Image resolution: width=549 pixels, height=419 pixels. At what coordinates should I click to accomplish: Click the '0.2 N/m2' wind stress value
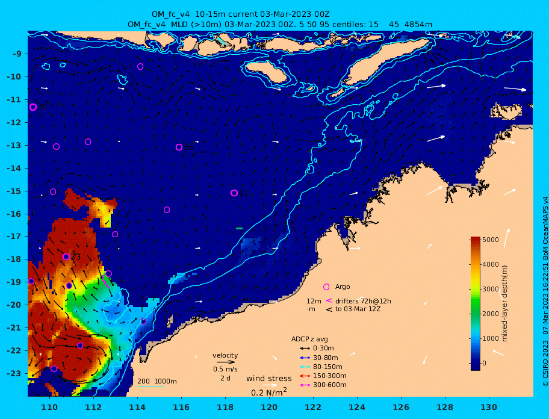pos(269,392)
